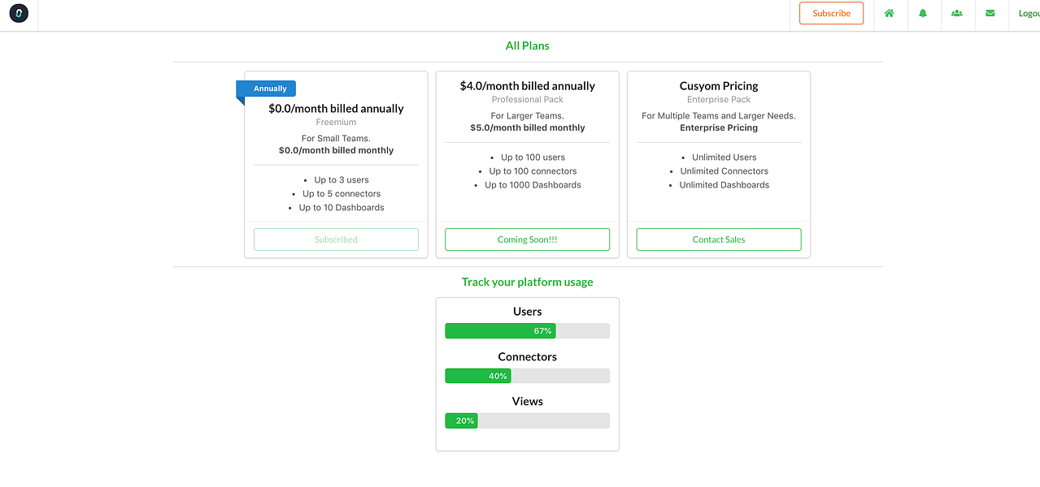Open the team users icon
Image resolution: width=1040 pixels, height=487 pixels.
point(957,14)
